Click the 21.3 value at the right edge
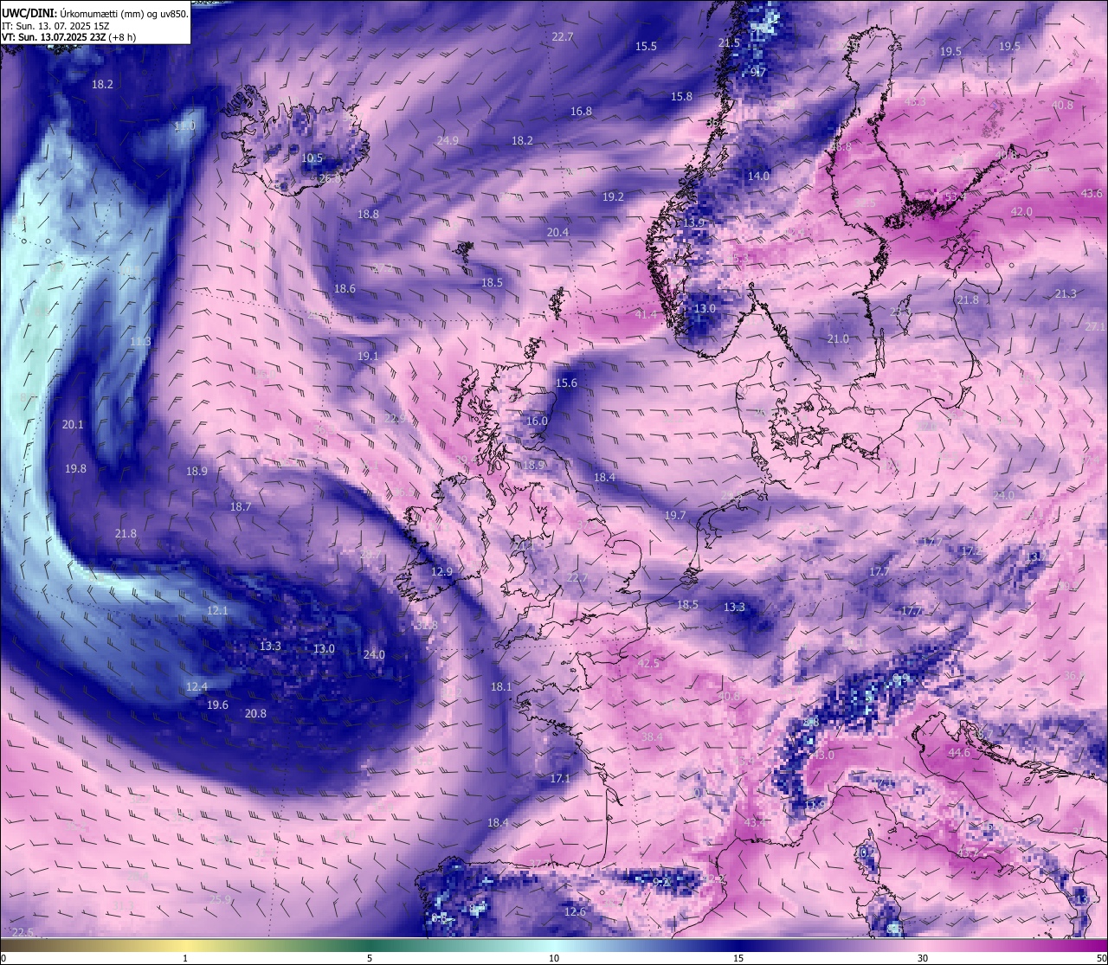1108x965 pixels. pyautogui.click(x=1066, y=294)
